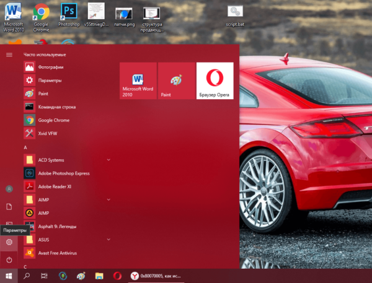Click the Браузер Opera tile

[x=215, y=81]
